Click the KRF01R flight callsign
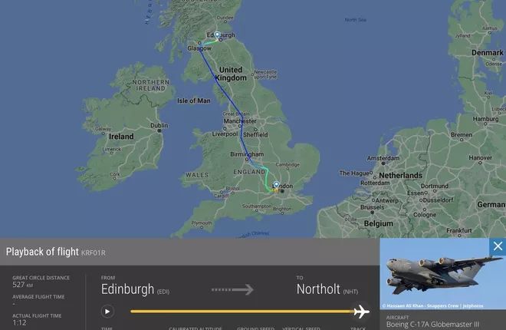This screenshot has height=330, width=506. pos(94,252)
